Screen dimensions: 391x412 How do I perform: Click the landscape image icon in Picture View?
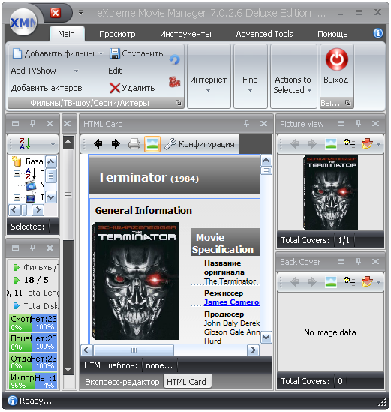pos(331,144)
